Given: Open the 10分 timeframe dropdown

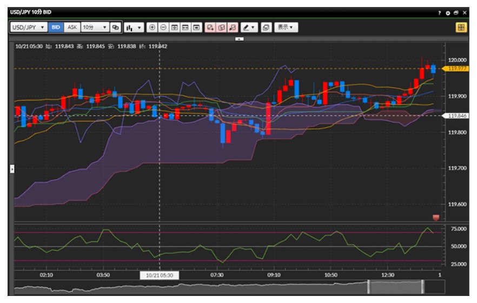Looking at the screenshot, I should (94, 27).
